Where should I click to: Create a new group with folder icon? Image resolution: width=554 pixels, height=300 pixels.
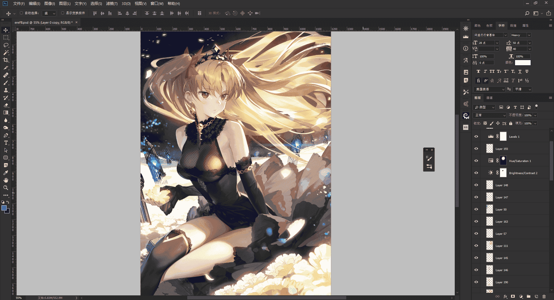click(529, 296)
